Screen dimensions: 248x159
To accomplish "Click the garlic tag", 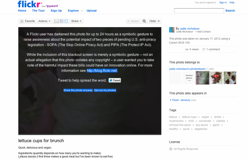I will 216,125.
